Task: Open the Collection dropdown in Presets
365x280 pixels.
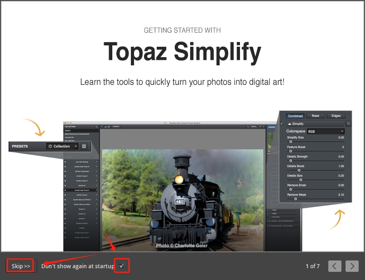Action: point(62,146)
